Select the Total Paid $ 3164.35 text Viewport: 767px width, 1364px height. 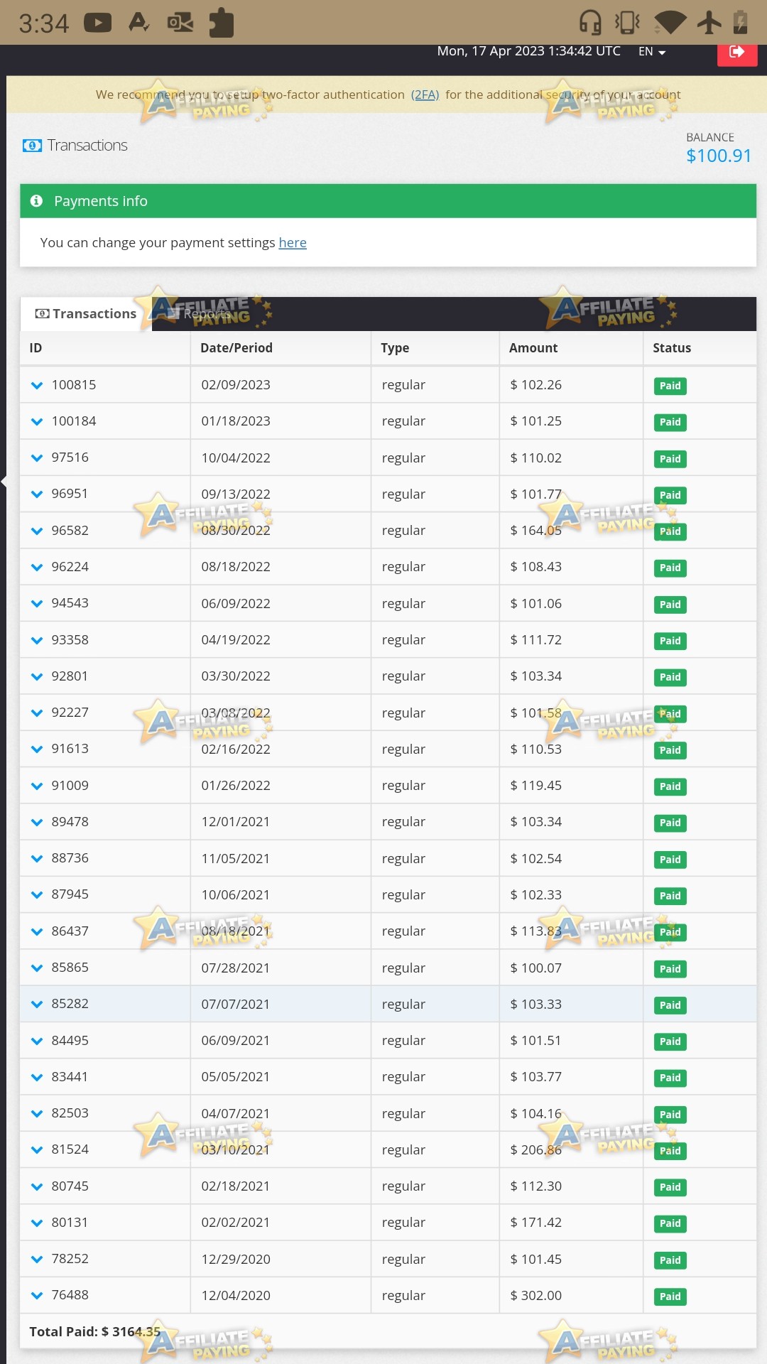[x=94, y=1332]
